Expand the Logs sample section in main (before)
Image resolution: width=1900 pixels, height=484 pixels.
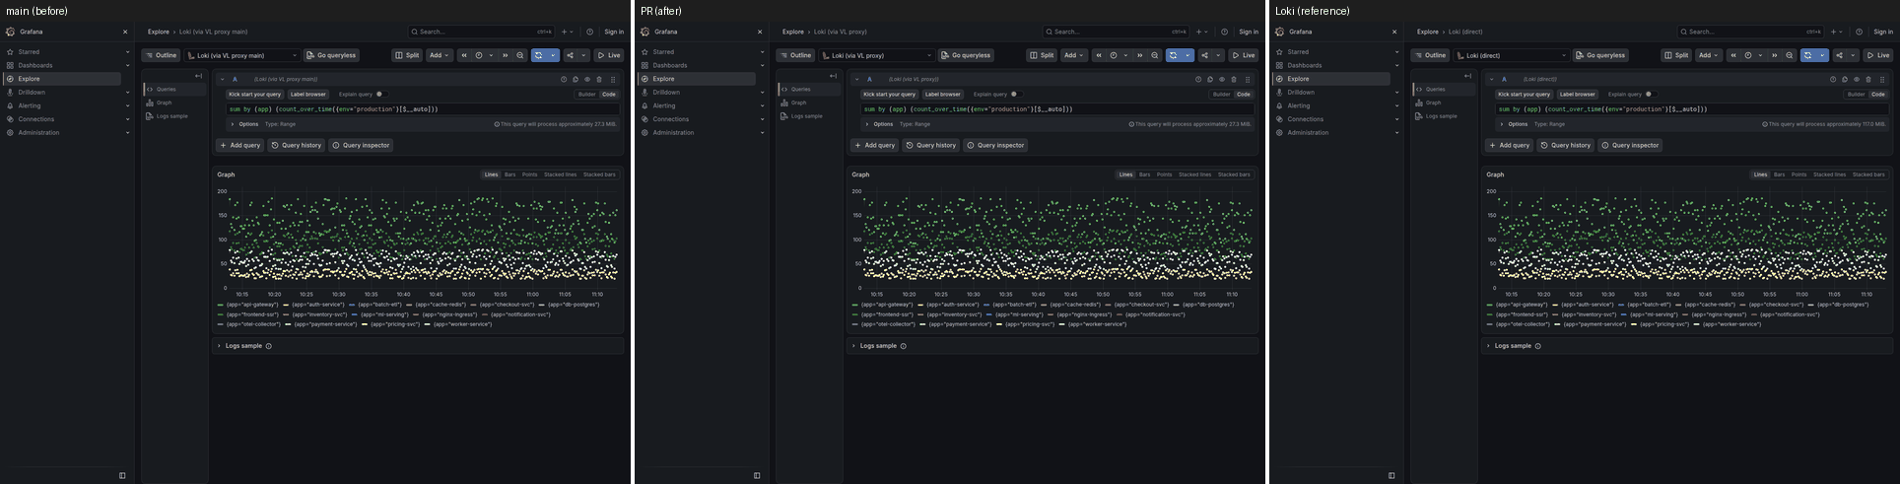pyautogui.click(x=243, y=346)
